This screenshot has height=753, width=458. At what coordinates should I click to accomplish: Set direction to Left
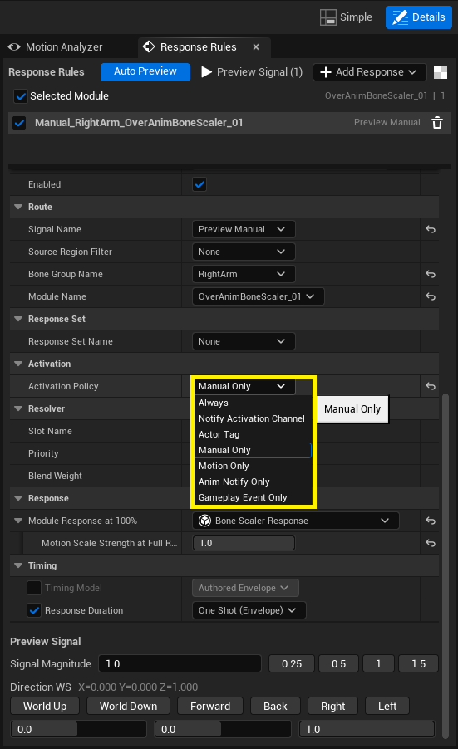pyautogui.click(x=387, y=706)
